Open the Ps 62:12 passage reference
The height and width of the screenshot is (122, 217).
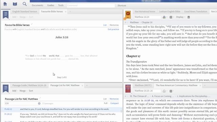point(8,109)
